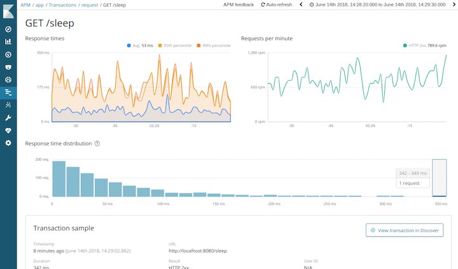
Task: Open Monitoring via the heartbeat icon
Action: click(x=8, y=130)
